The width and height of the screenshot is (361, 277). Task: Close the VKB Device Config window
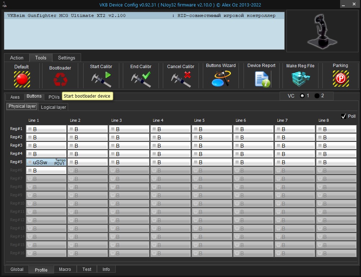coord(354,4)
